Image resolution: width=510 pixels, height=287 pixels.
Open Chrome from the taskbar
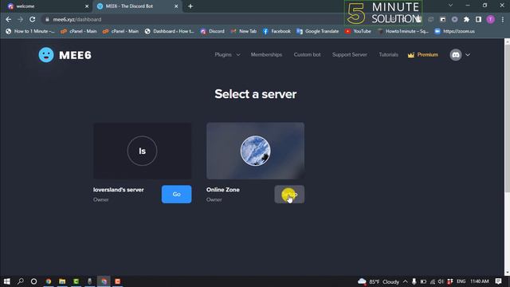pos(49,281)
